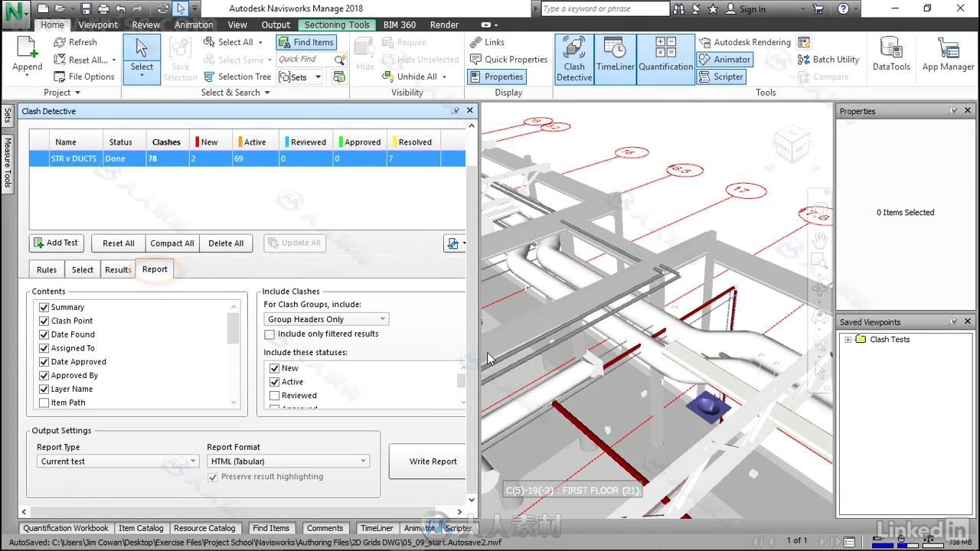Activate the Select tool

(142, 57)
